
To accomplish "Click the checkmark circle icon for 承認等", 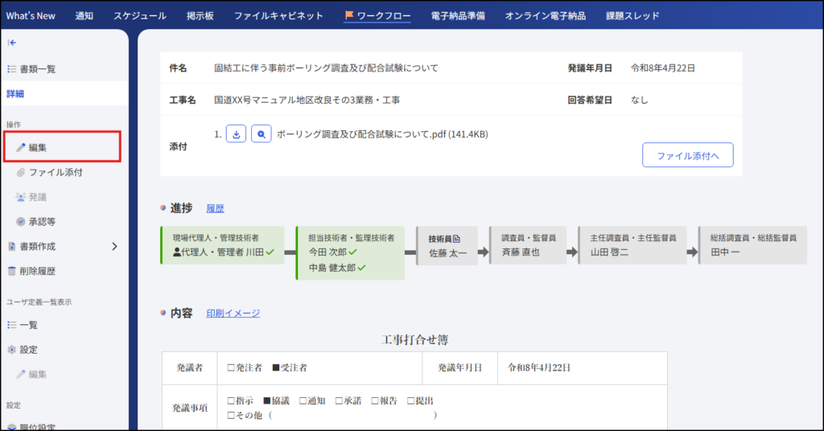I will click(x=20, y=222).
